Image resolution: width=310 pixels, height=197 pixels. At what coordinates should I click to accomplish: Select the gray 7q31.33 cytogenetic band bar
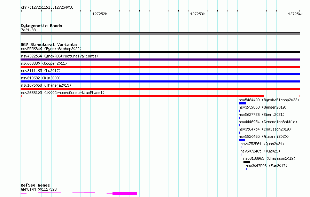pos(160,34)
